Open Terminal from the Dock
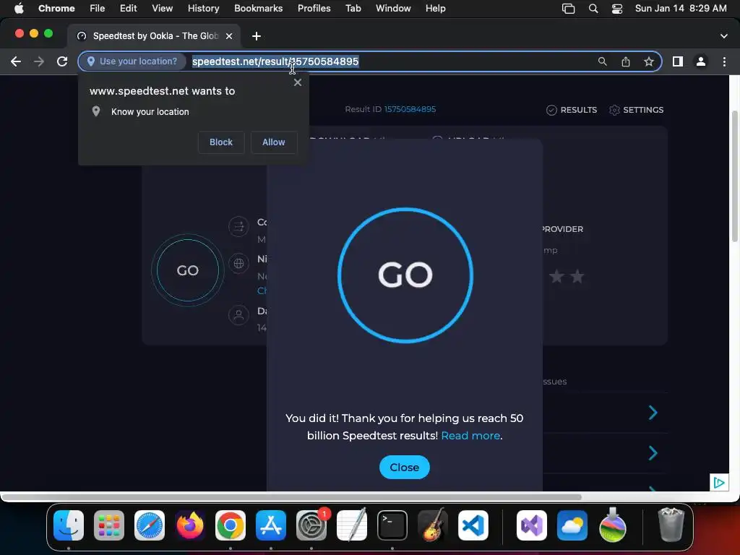 pos(392,525)
